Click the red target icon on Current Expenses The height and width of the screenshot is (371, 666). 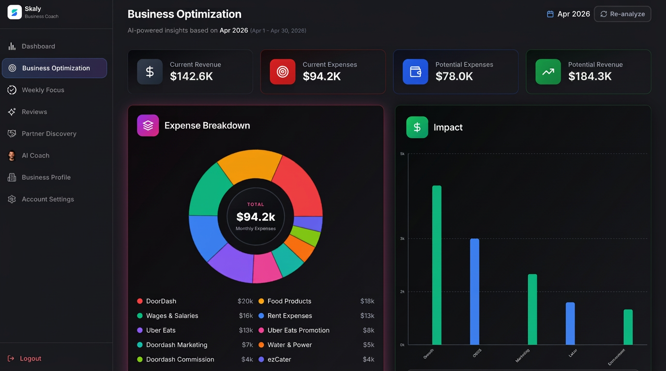283,72
